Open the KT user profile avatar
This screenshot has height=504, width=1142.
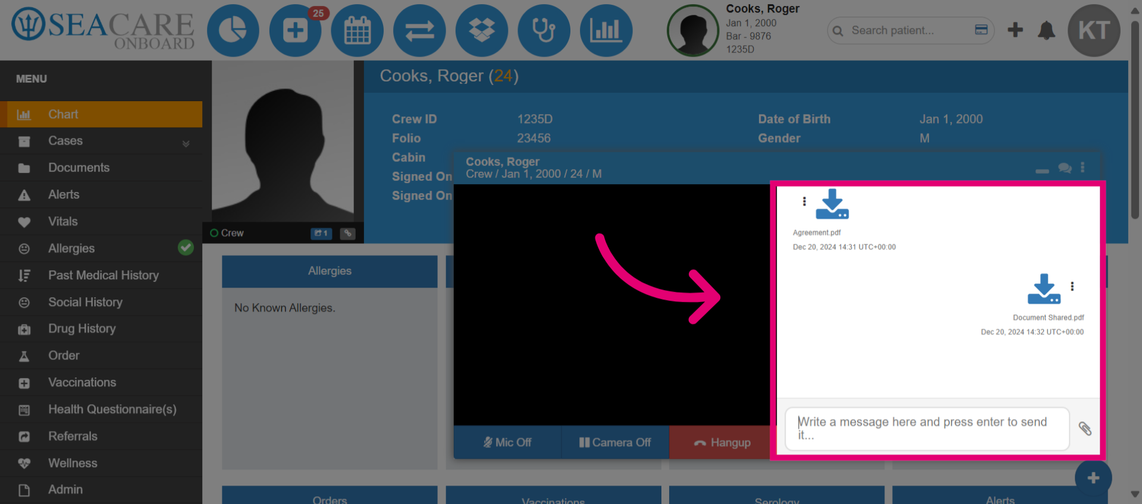(x=1094, y=30)
